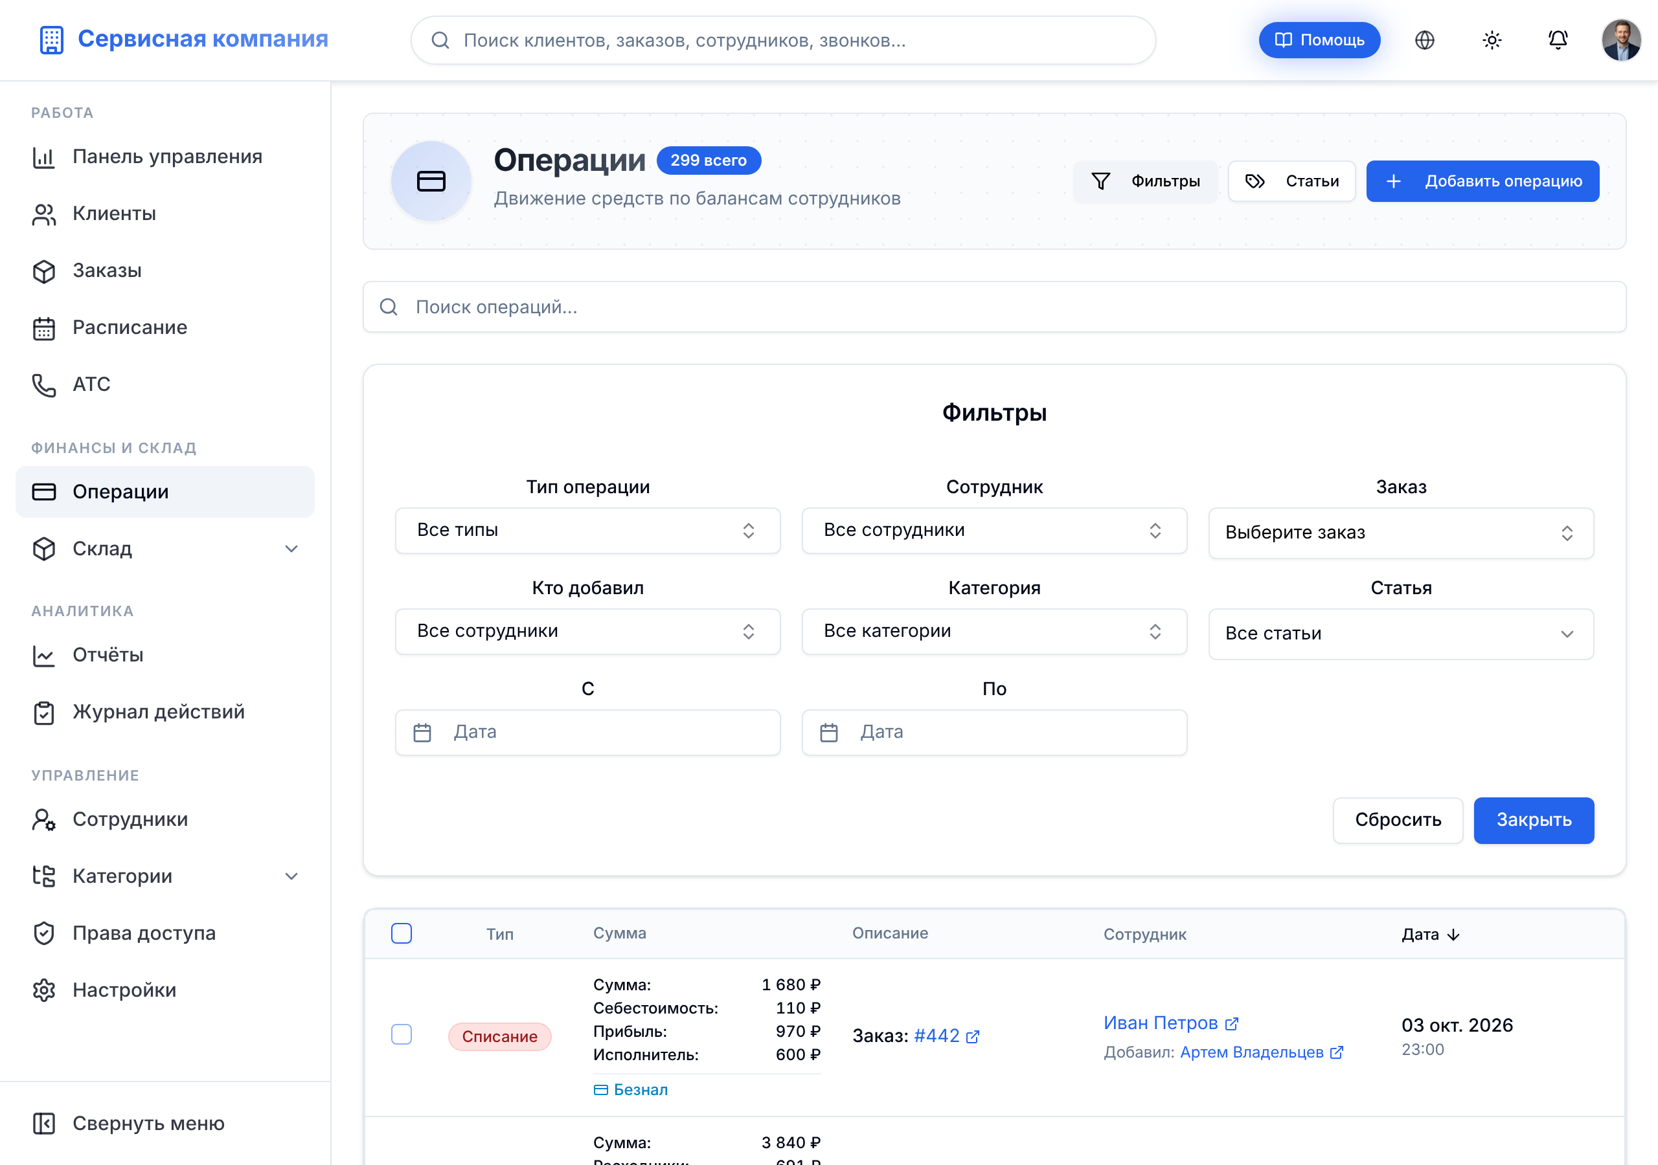This screenshot has height=1165, width=1658.
Task: Open notifications bell icon
Action: (1558, 40)
